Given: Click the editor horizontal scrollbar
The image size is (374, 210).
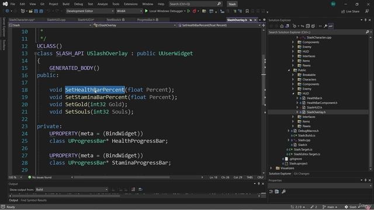Looking at the screenshot, I should coord(122,177).
